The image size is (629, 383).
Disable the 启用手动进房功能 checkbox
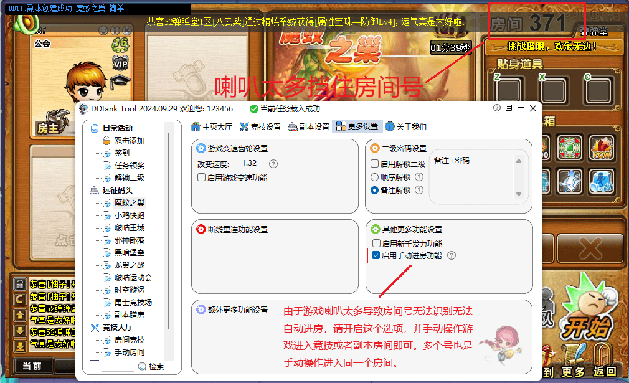376,254
